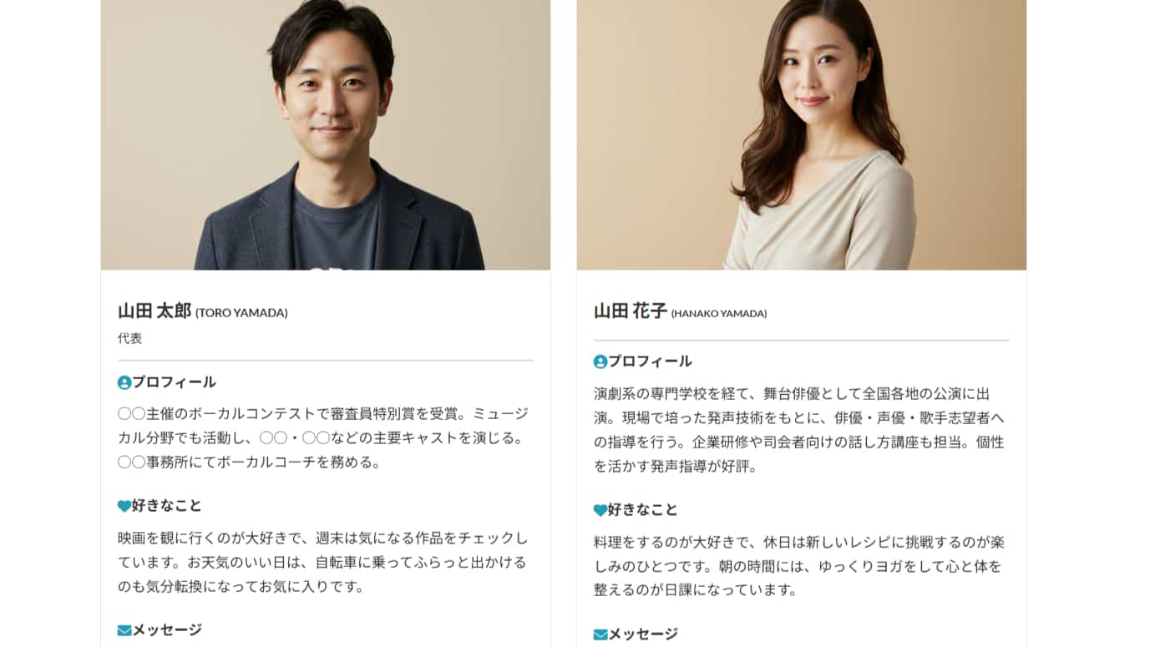Click 花子's メッセージ heading text
This screenshot has width=1150, height=647.
tap(643, 634)
